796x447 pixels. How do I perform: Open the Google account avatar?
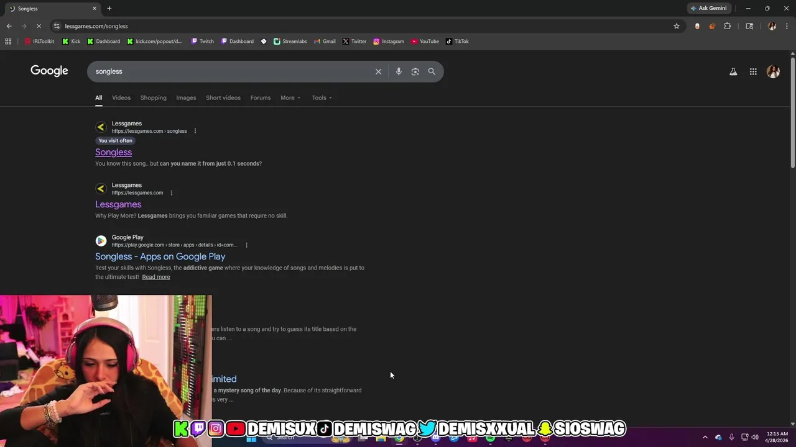pyautogui.click(x=773, y=71)
